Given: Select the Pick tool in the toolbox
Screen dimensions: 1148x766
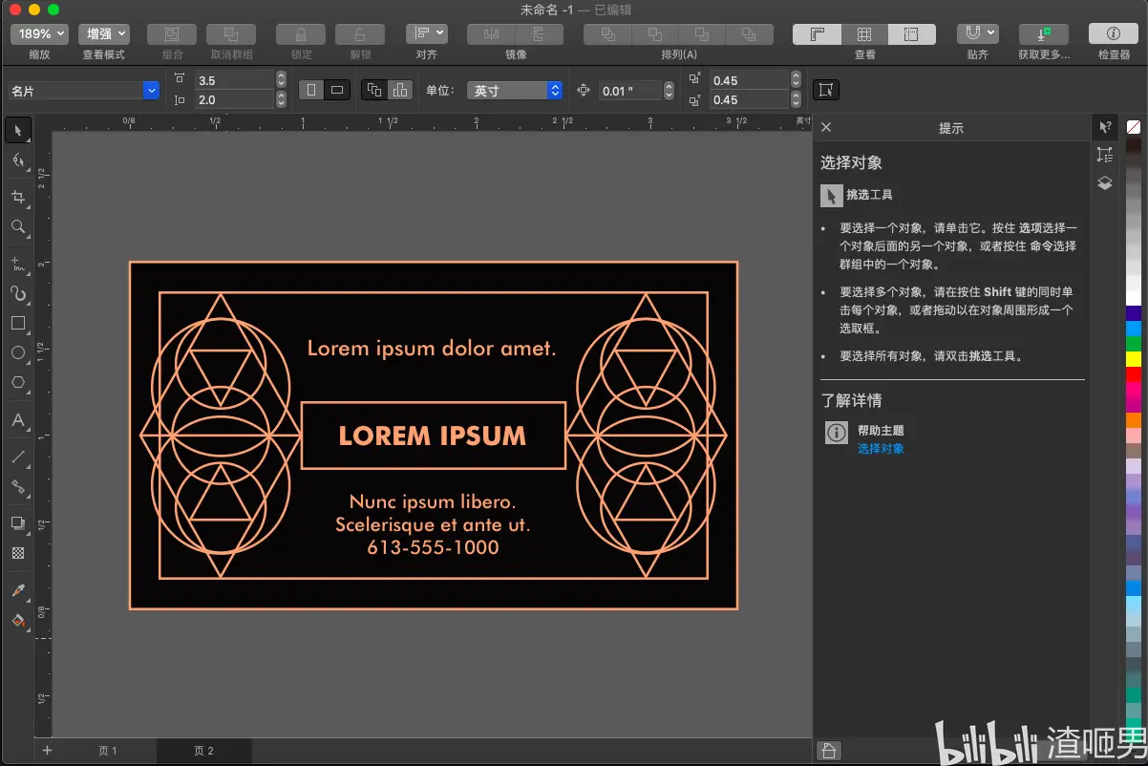Looking at the screenshot, I should tap(17, 130).
